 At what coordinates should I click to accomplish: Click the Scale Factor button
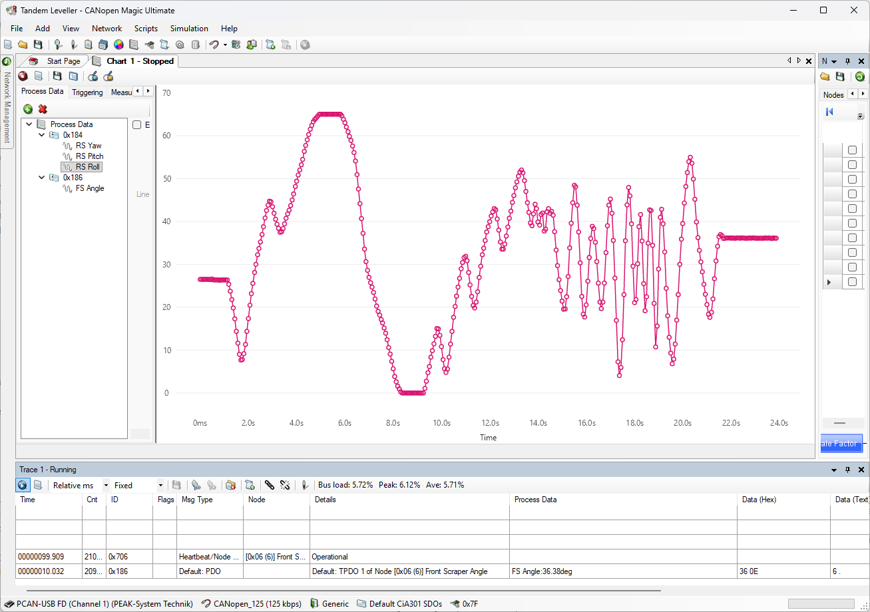tap(840, 444)
